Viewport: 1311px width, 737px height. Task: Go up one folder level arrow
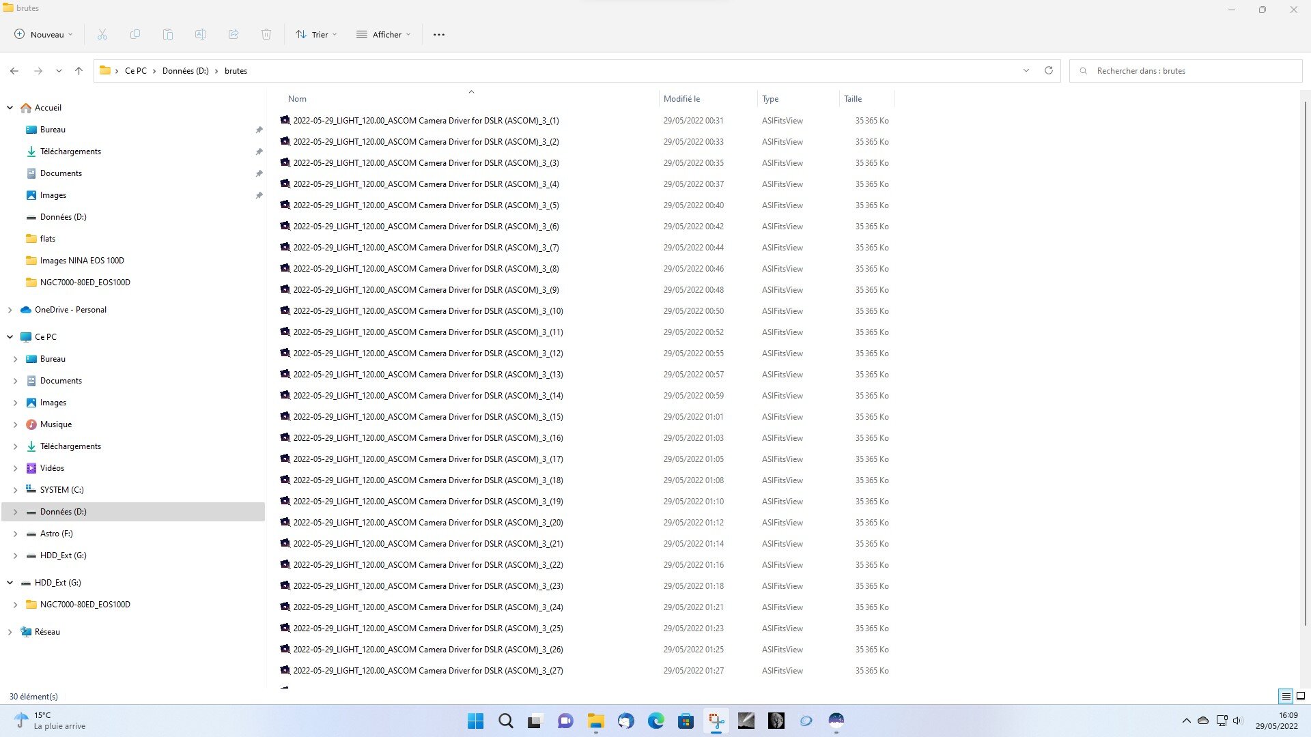point(79,70)
